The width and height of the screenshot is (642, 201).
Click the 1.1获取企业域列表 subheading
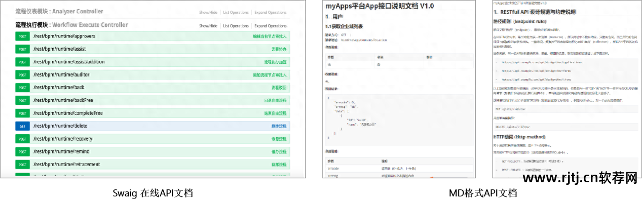pos(345,26)
